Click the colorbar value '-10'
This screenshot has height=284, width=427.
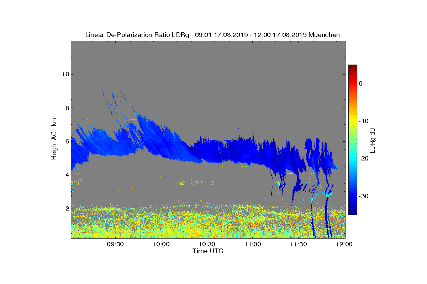click(x=363, y=121)
